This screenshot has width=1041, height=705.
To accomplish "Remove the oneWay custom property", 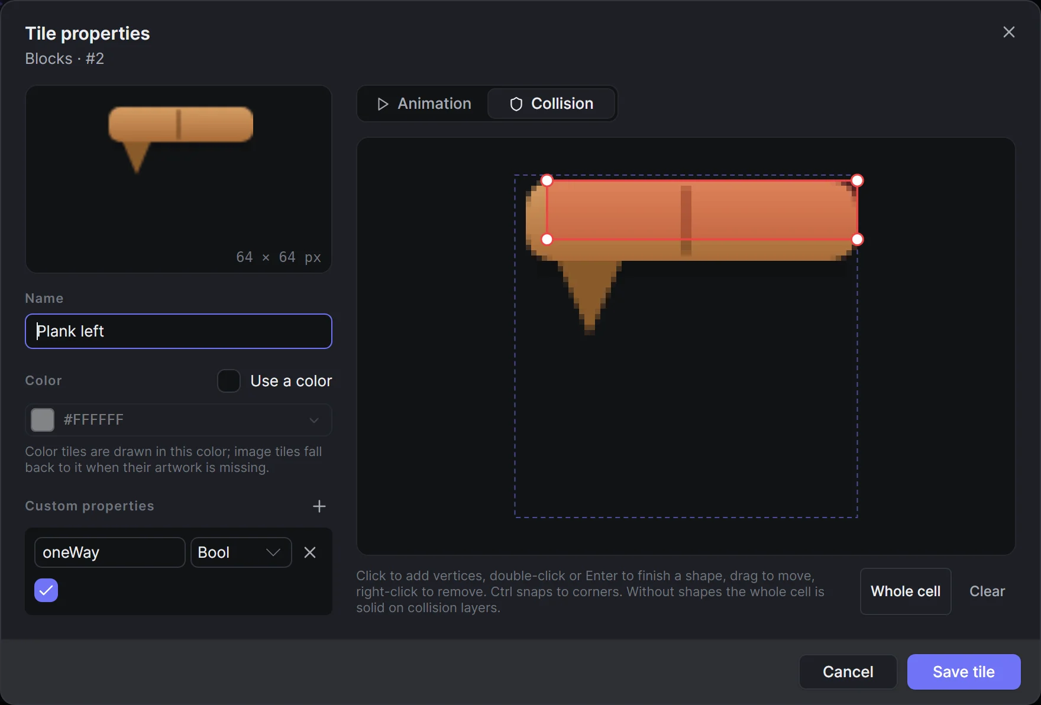I will [x=310, y=552].
